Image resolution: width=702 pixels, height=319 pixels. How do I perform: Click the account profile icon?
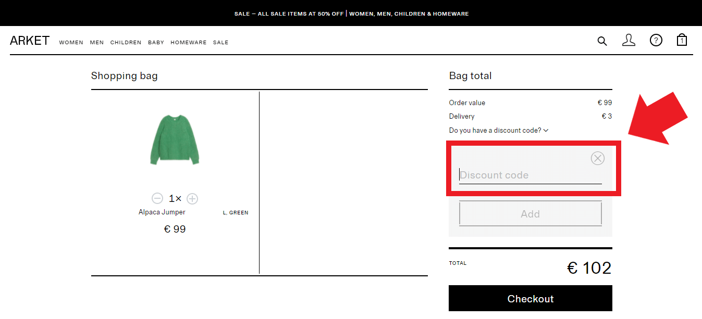point(629,40)
